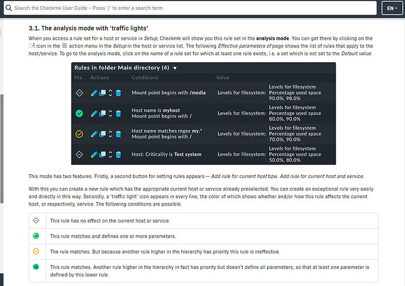Click the Actions column header
Viewport: 405px width, 286px height.
[99, 78]
